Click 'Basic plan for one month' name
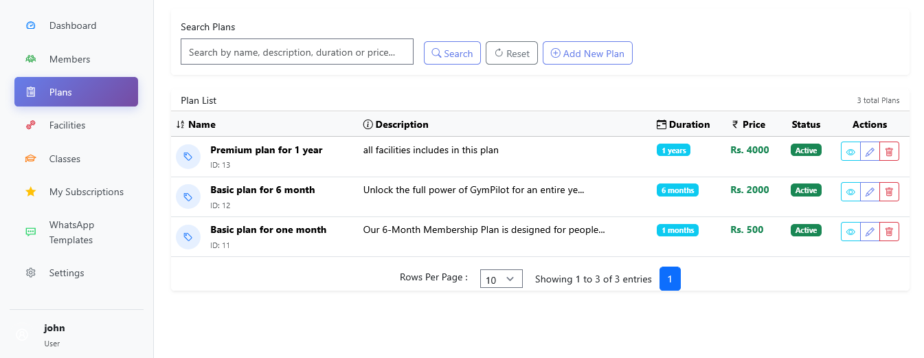 click(269, 230)
